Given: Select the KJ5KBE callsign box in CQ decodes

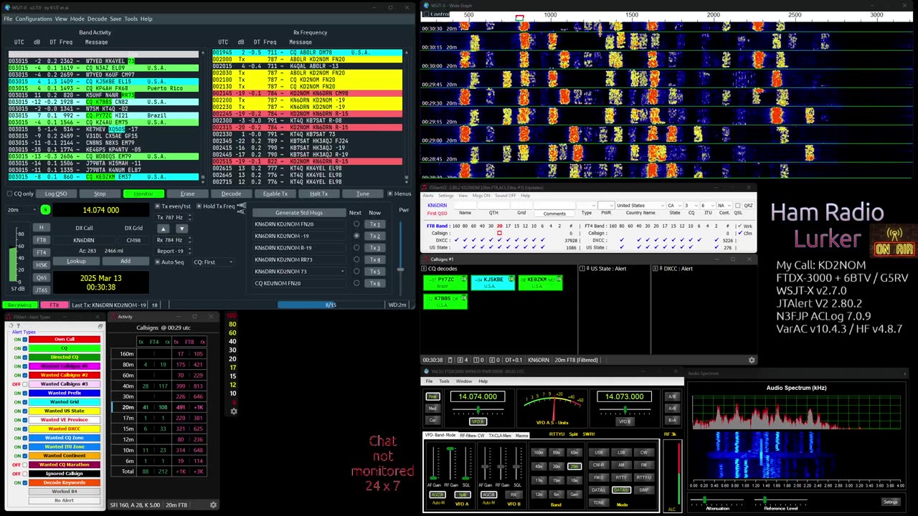Looking at the screenshot, I should [x=493, y=283].
